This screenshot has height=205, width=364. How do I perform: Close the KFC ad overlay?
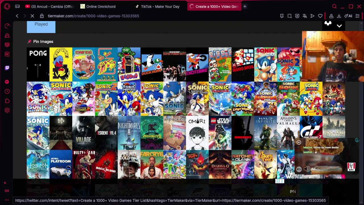[x=299, y=142]
